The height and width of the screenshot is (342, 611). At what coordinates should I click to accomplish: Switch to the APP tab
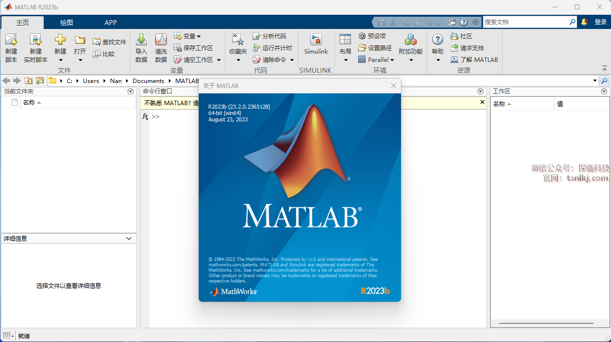(x=110, y=23)
